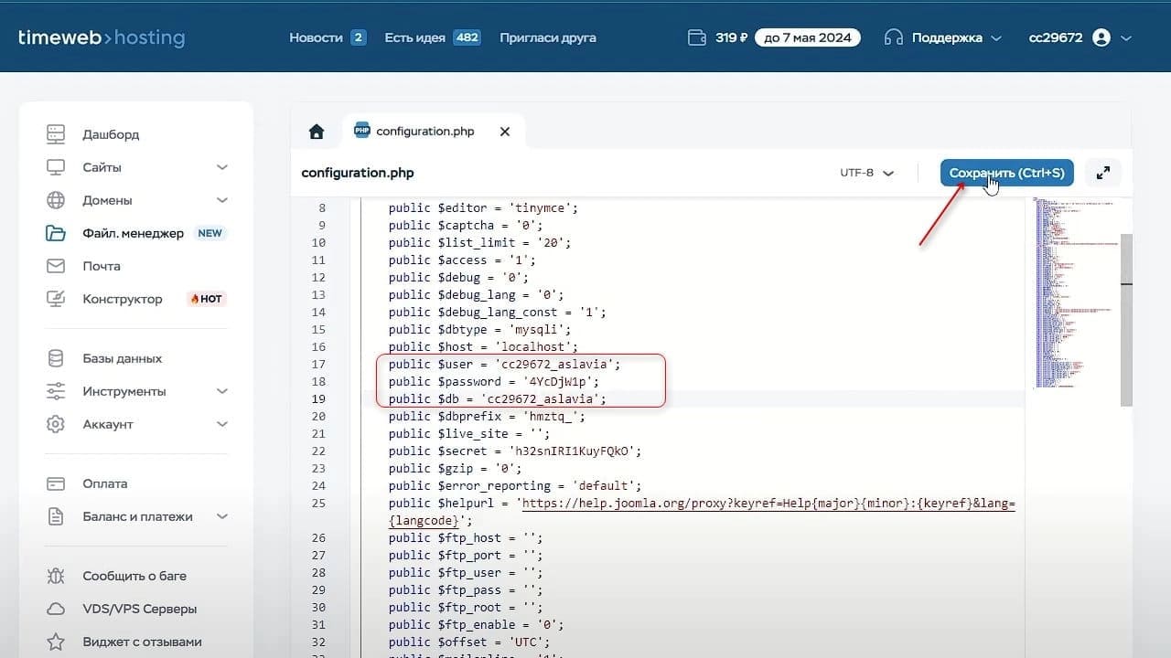This screenshot has height=658, width=1171.
Task: Expand the Баланс и платежи chevron
Action: 221,516
